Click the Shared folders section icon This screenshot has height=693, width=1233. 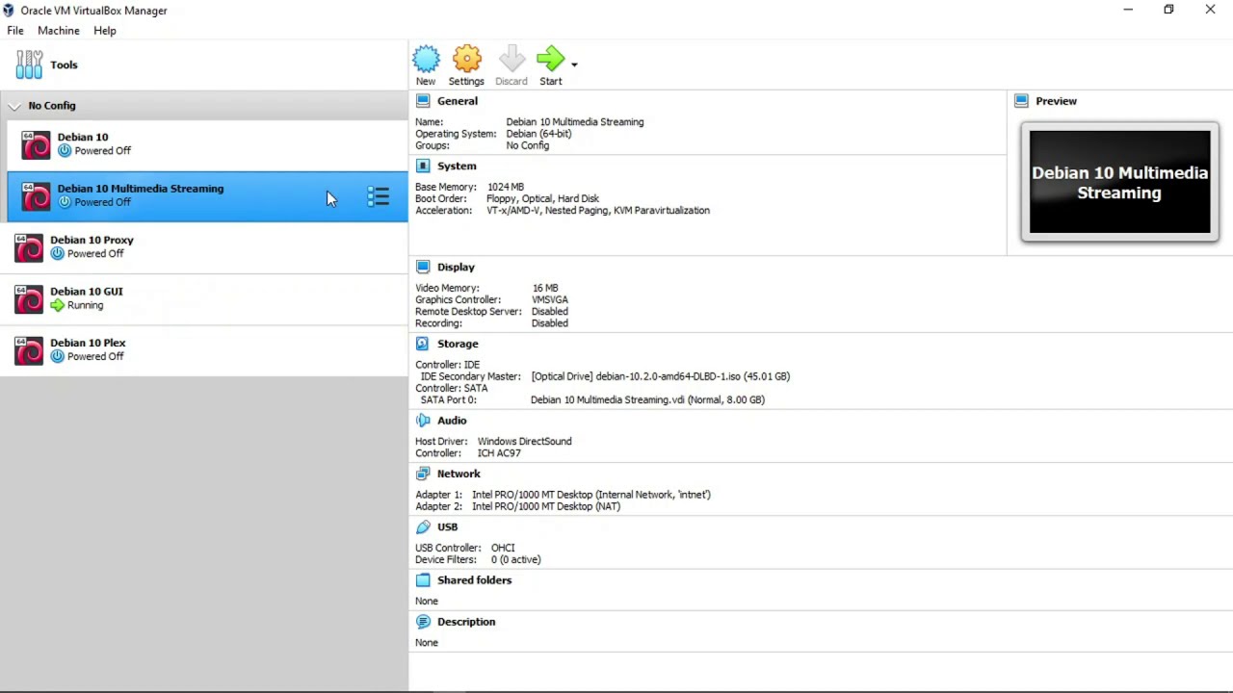[x=423, y=580]
